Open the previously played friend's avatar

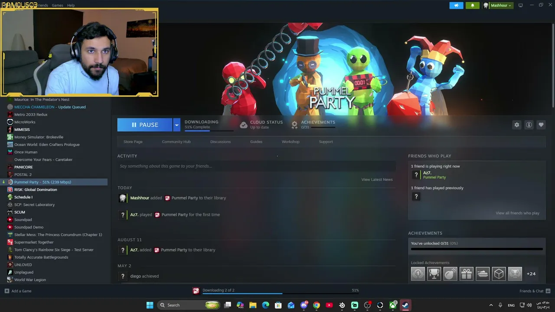pos(416,197)
